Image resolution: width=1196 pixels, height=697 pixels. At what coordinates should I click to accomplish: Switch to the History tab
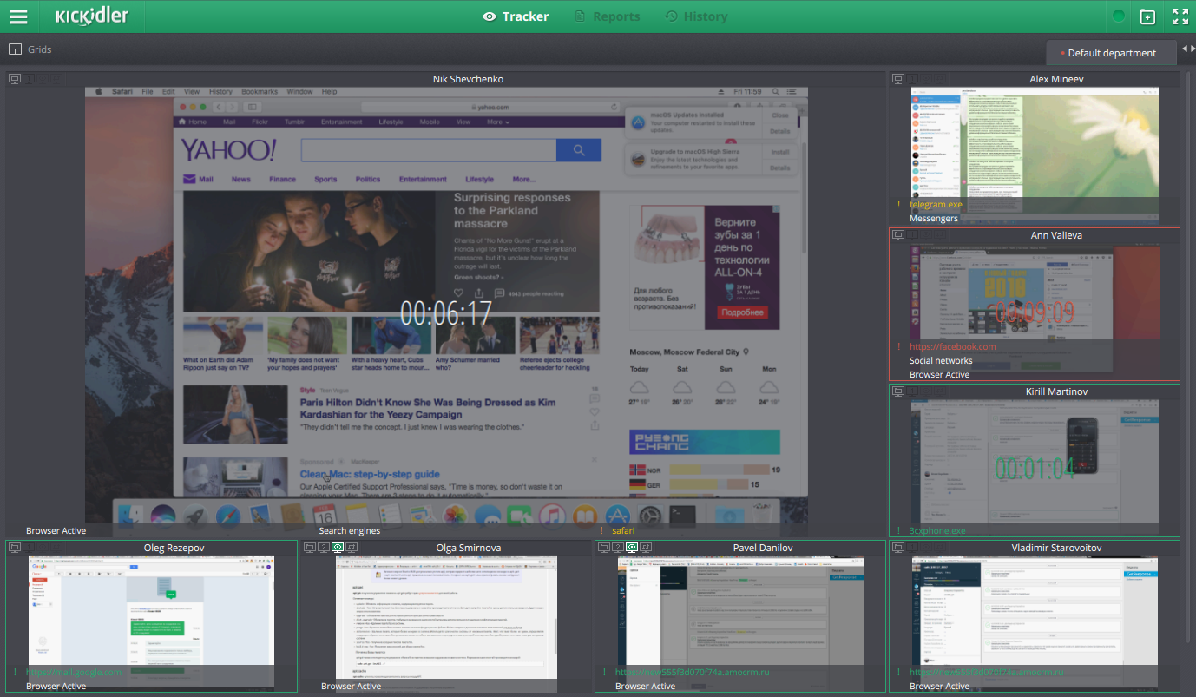(696, 16)
